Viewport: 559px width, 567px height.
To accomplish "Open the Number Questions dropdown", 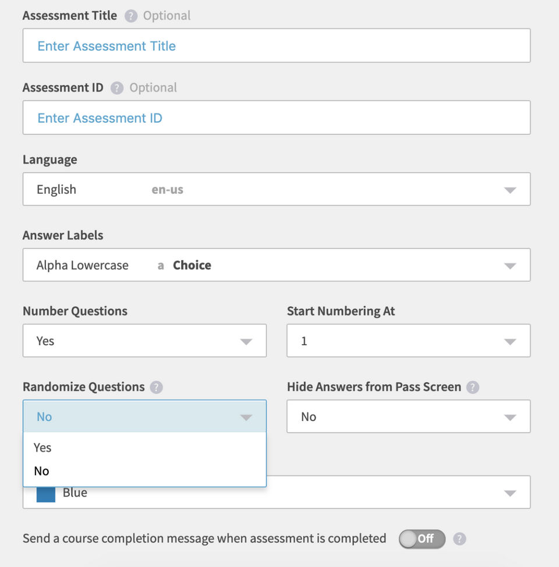I will pyautogui.click(x=145, y=341).
